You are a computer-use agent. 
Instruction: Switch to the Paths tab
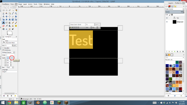(172, 6)
